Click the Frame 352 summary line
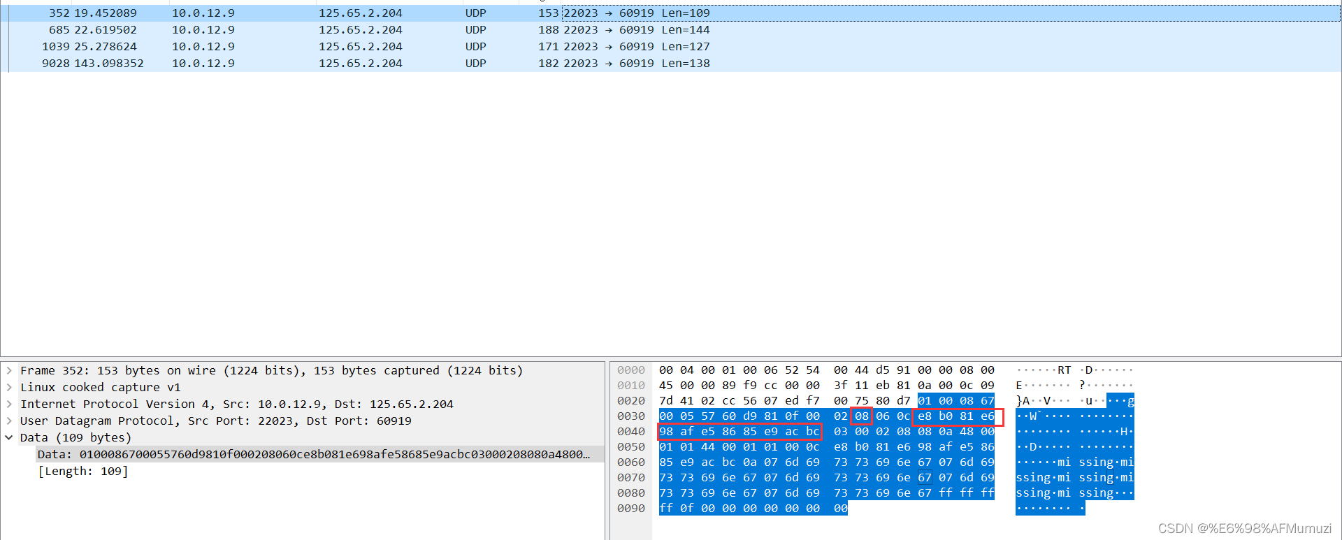This screenshot has width=1342, height=540. pos(271,371)
